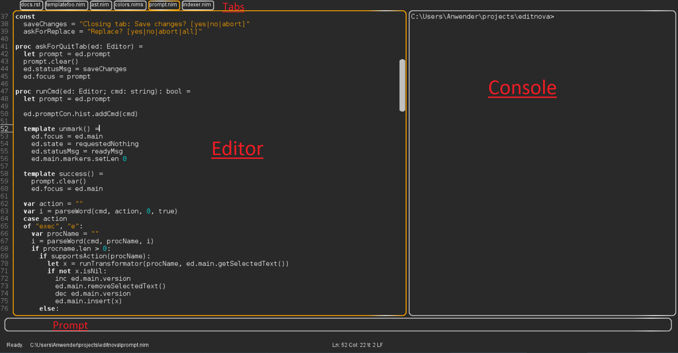This screenshot has width=678, height=353.
Task: Click 'if not x.isNil:' line
Action: pyautogui.click(x=77, y=271)
